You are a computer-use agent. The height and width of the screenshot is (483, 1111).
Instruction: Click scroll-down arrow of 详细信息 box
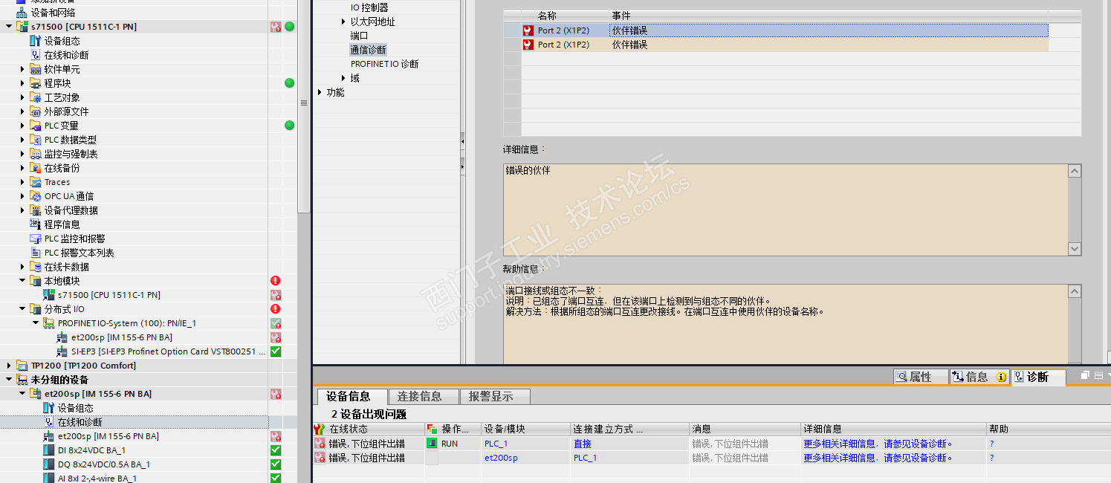pos(1075,249)
